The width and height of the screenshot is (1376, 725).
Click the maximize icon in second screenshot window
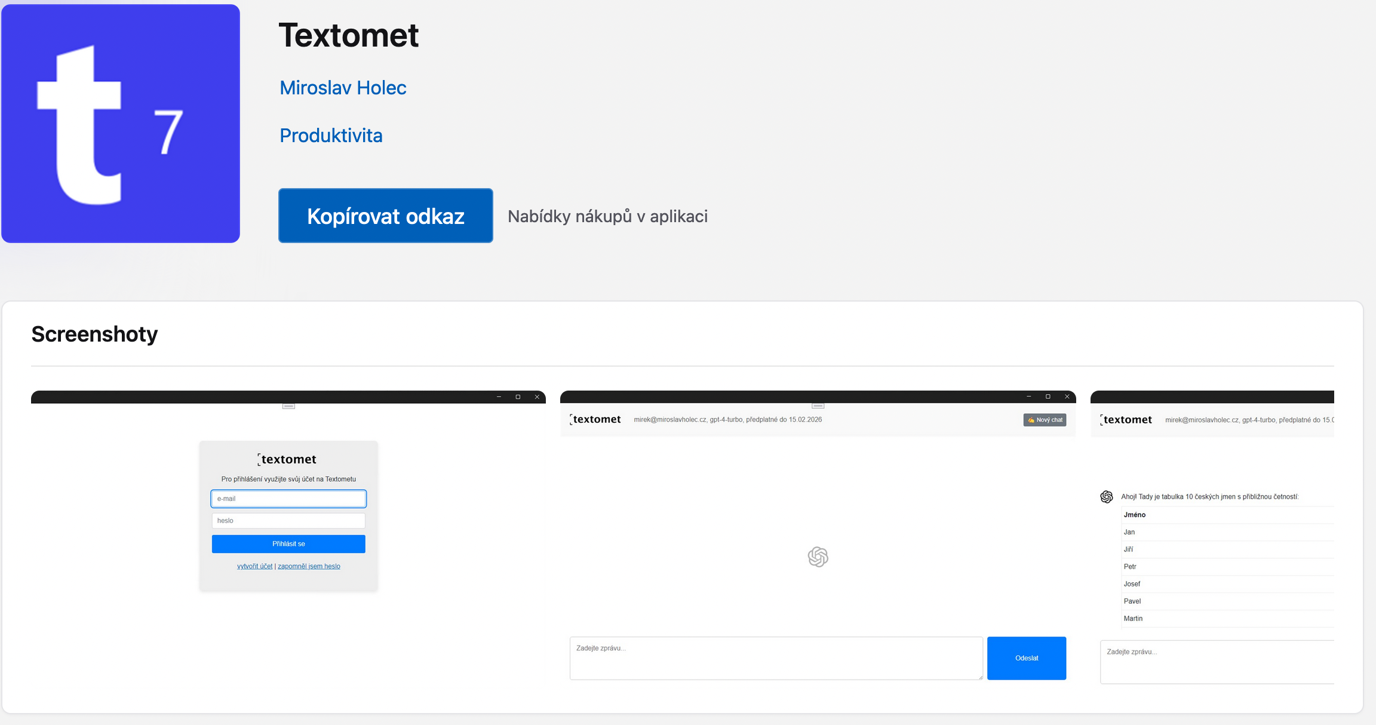pos(1048,397)
